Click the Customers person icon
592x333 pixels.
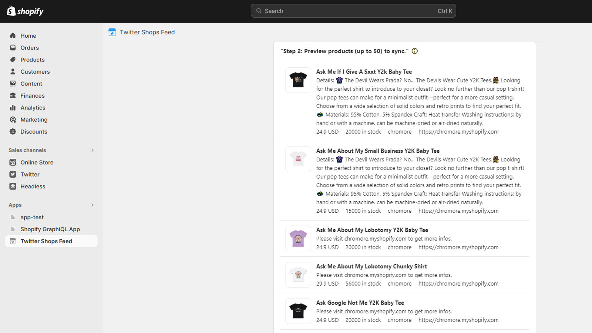pos(13,71)
